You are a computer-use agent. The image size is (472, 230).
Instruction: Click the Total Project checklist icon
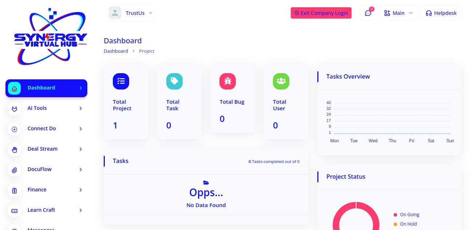click(x=121, y=81)
